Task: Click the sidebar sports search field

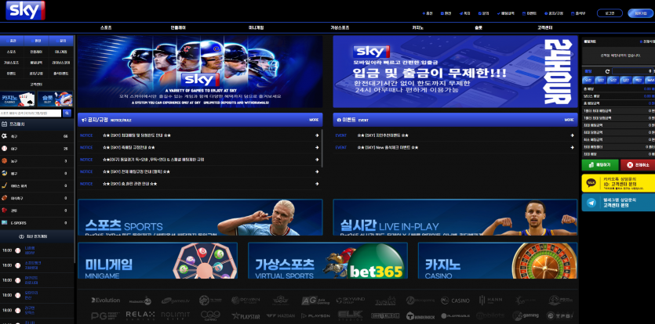Action: pyautogui.click(x=31, y=113)
